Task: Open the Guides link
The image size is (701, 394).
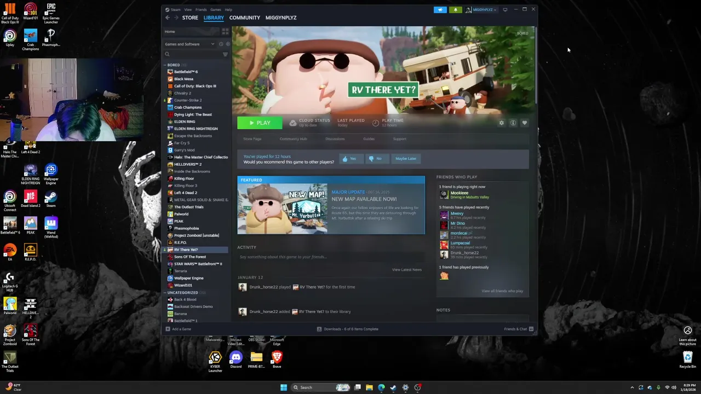Action: coord(369,139)
